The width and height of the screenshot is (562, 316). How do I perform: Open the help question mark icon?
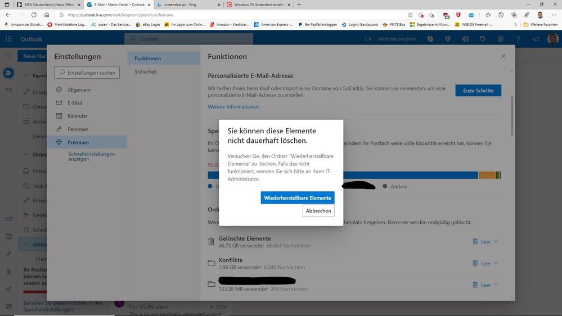click(518, 39)
